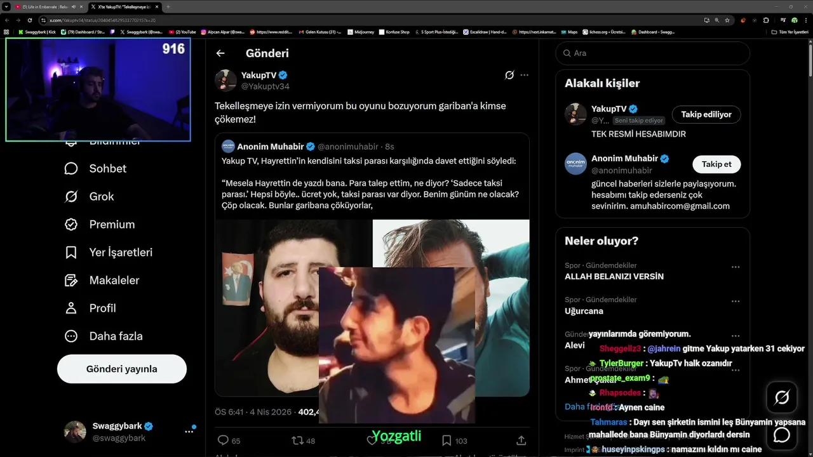Viewport: 813px width, 457px height.
Task: Click the post timestamp ÖS 6:41 · 4 Nis 2026
Action: pyautogui.click(x=254, y=412)
